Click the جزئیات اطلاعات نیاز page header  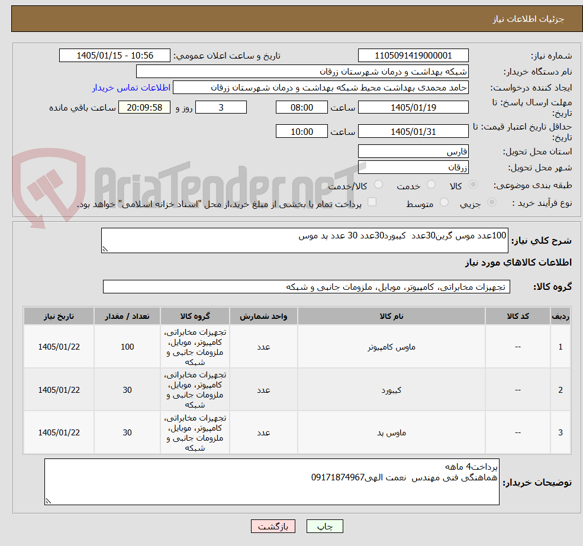click(297, 18)
